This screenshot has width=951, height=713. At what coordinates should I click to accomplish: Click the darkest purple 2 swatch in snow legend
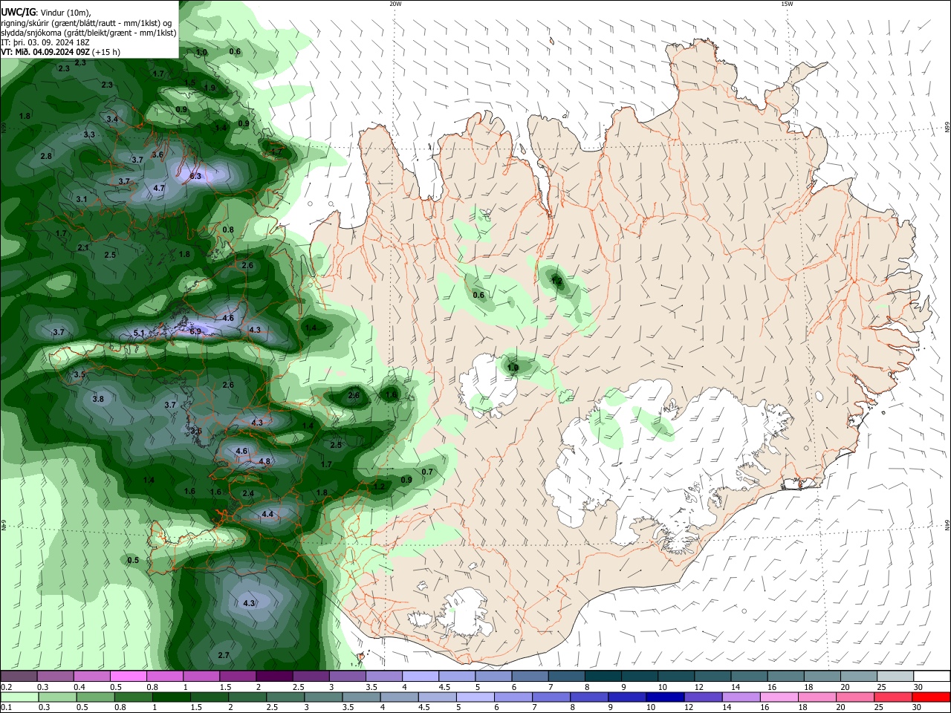[274, 676]
